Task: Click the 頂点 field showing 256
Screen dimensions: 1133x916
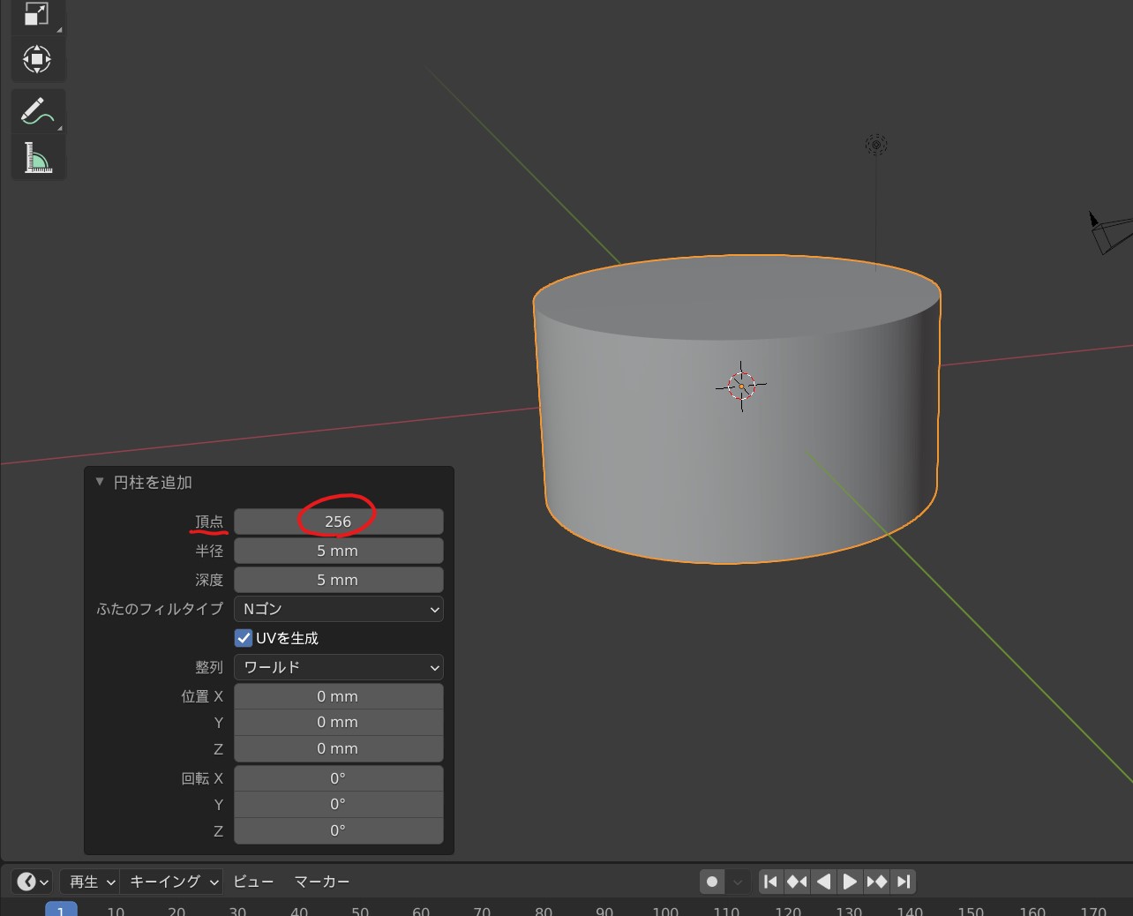Action: point(339,522)
